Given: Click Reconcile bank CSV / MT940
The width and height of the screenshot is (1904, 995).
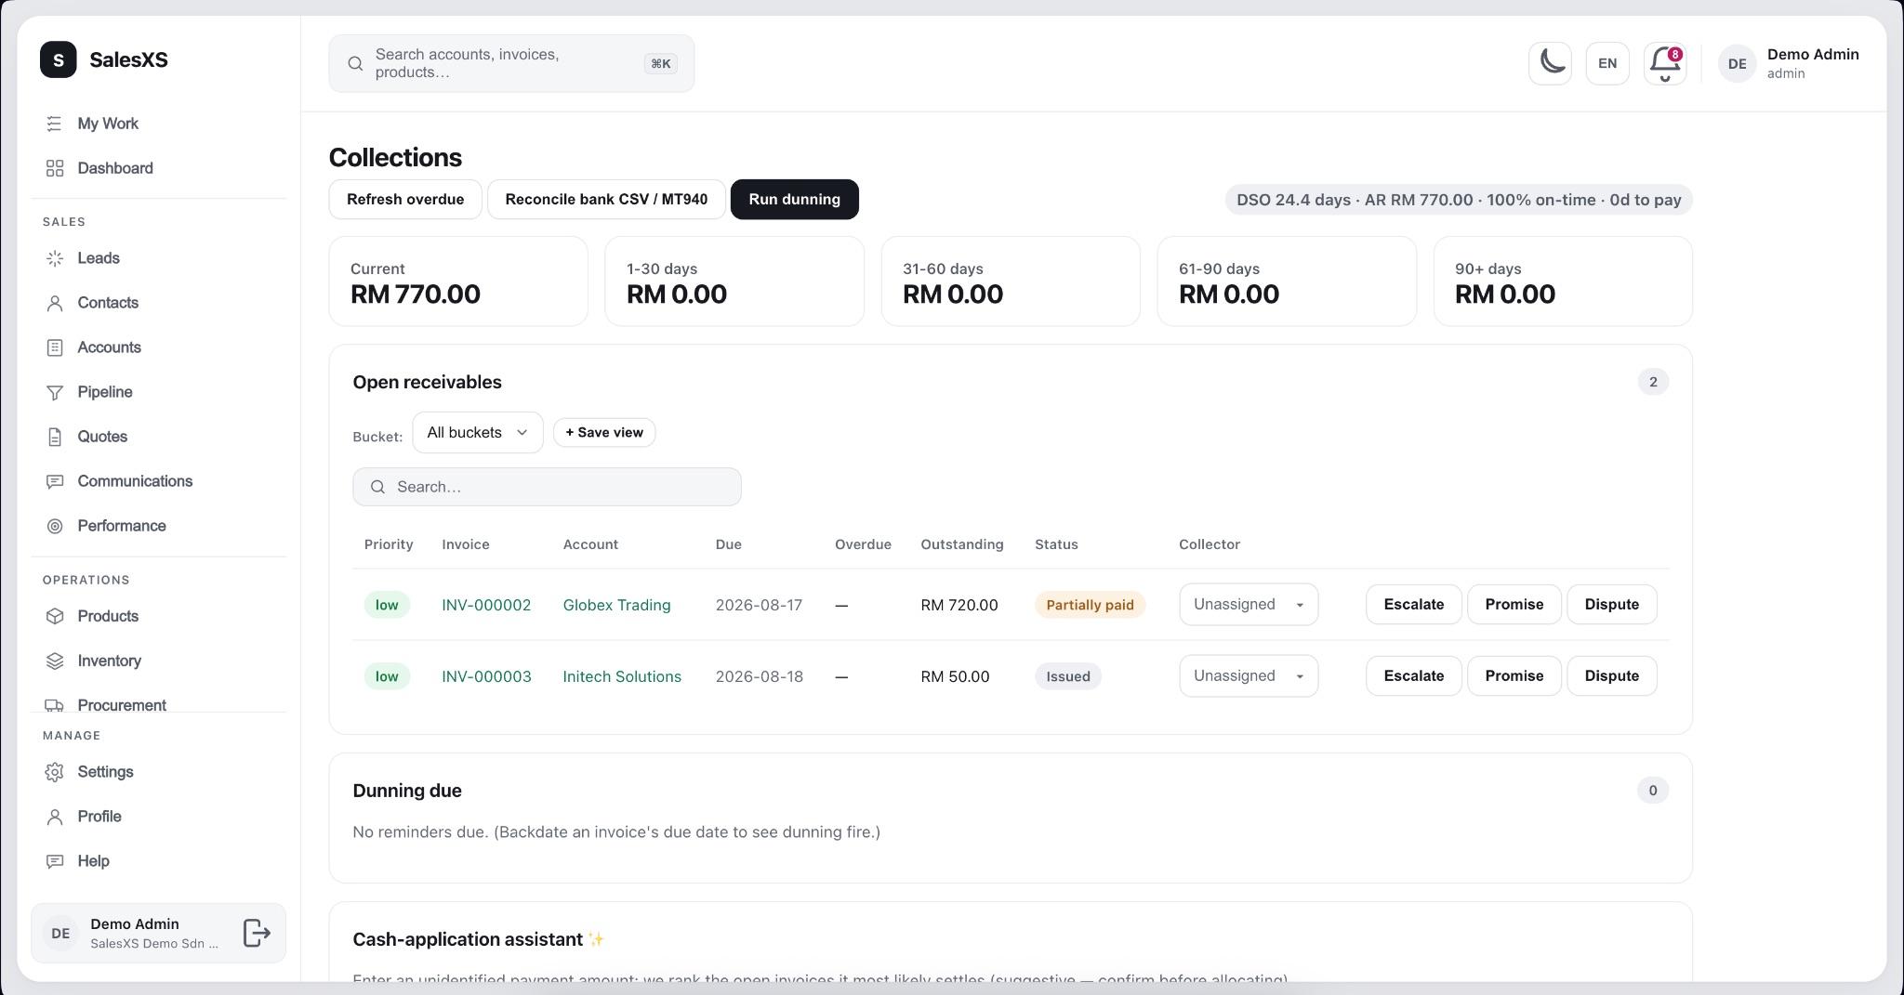Looking at the screenshot, I should [x=606, y=200].
